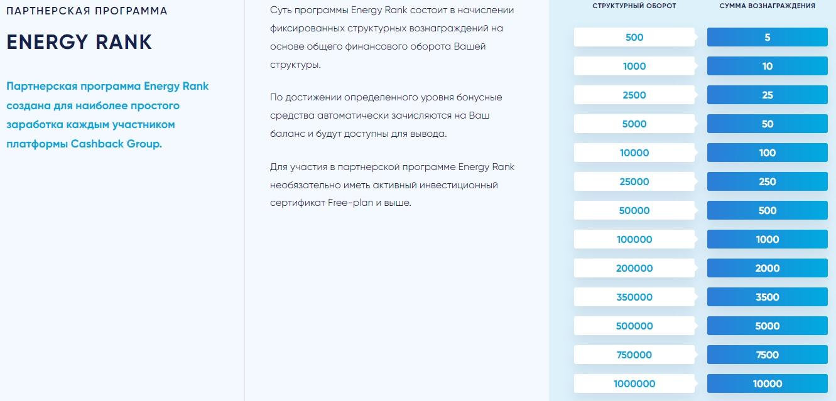The width and height of the screenshot is (836, 401).
Task: Click the blue Cashback Group intro text
Action: [107, 115]
